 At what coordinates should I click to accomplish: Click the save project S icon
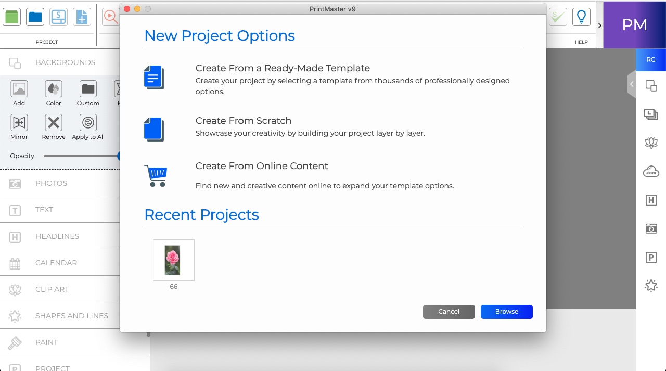pyautogui.click(x=58, y=17)
